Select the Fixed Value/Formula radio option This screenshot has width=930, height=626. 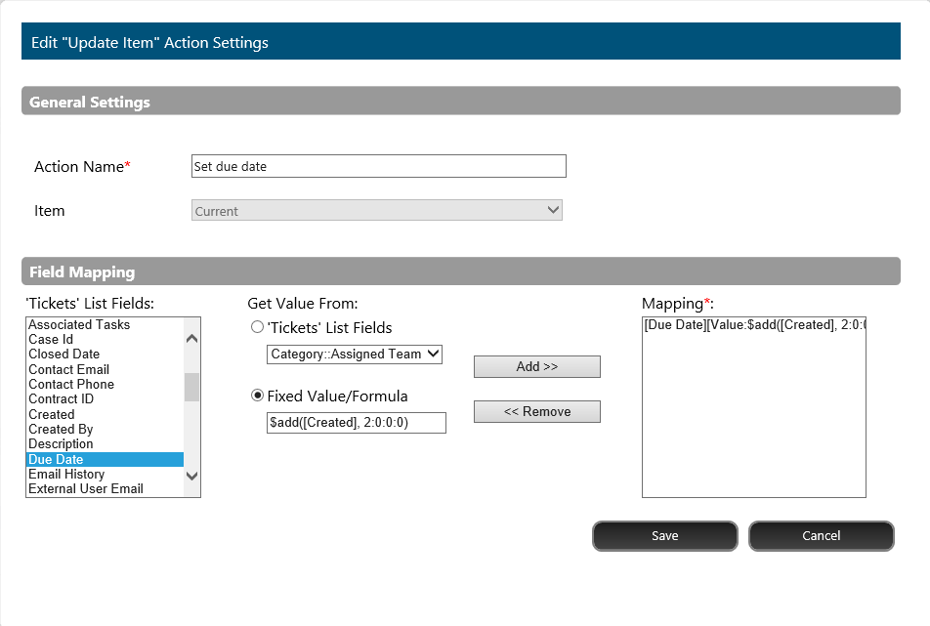click(x=258, y=396)
